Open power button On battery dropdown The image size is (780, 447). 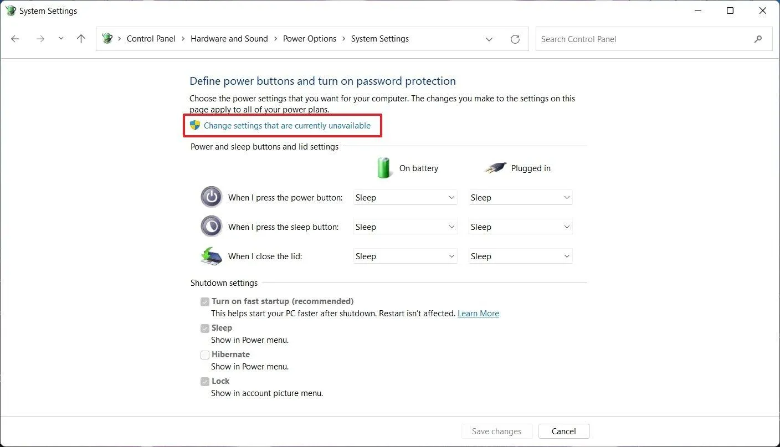pyautogui.click(x=406, y=198)
